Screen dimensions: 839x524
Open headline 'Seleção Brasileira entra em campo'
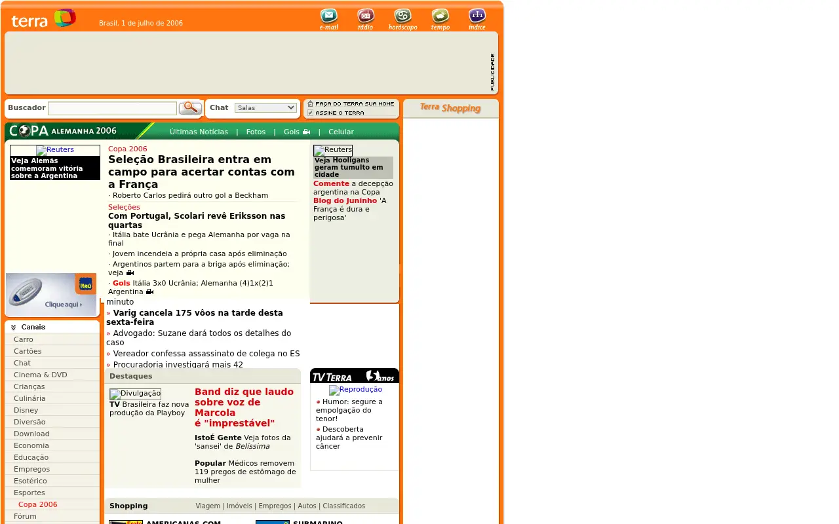201,172
